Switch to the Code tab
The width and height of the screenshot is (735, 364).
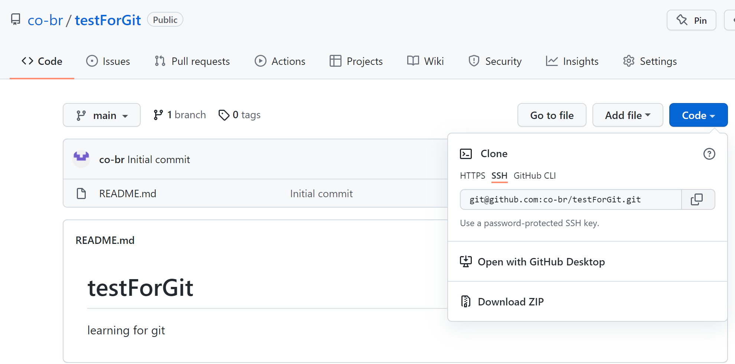tap(42, 61)
